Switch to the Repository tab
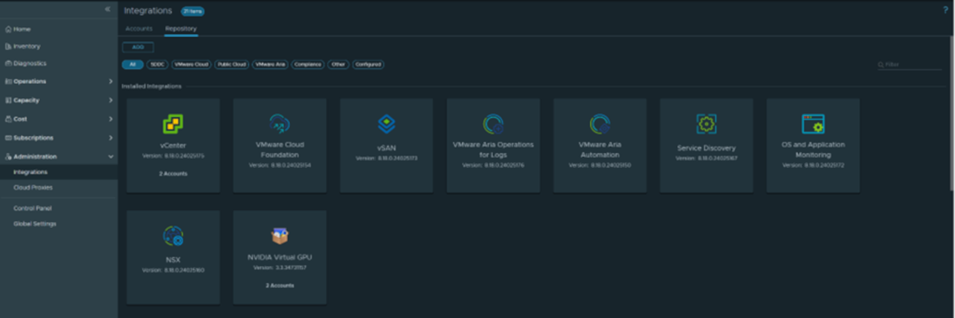This screenshot has height=318, width=955. (x=181, y=29)
